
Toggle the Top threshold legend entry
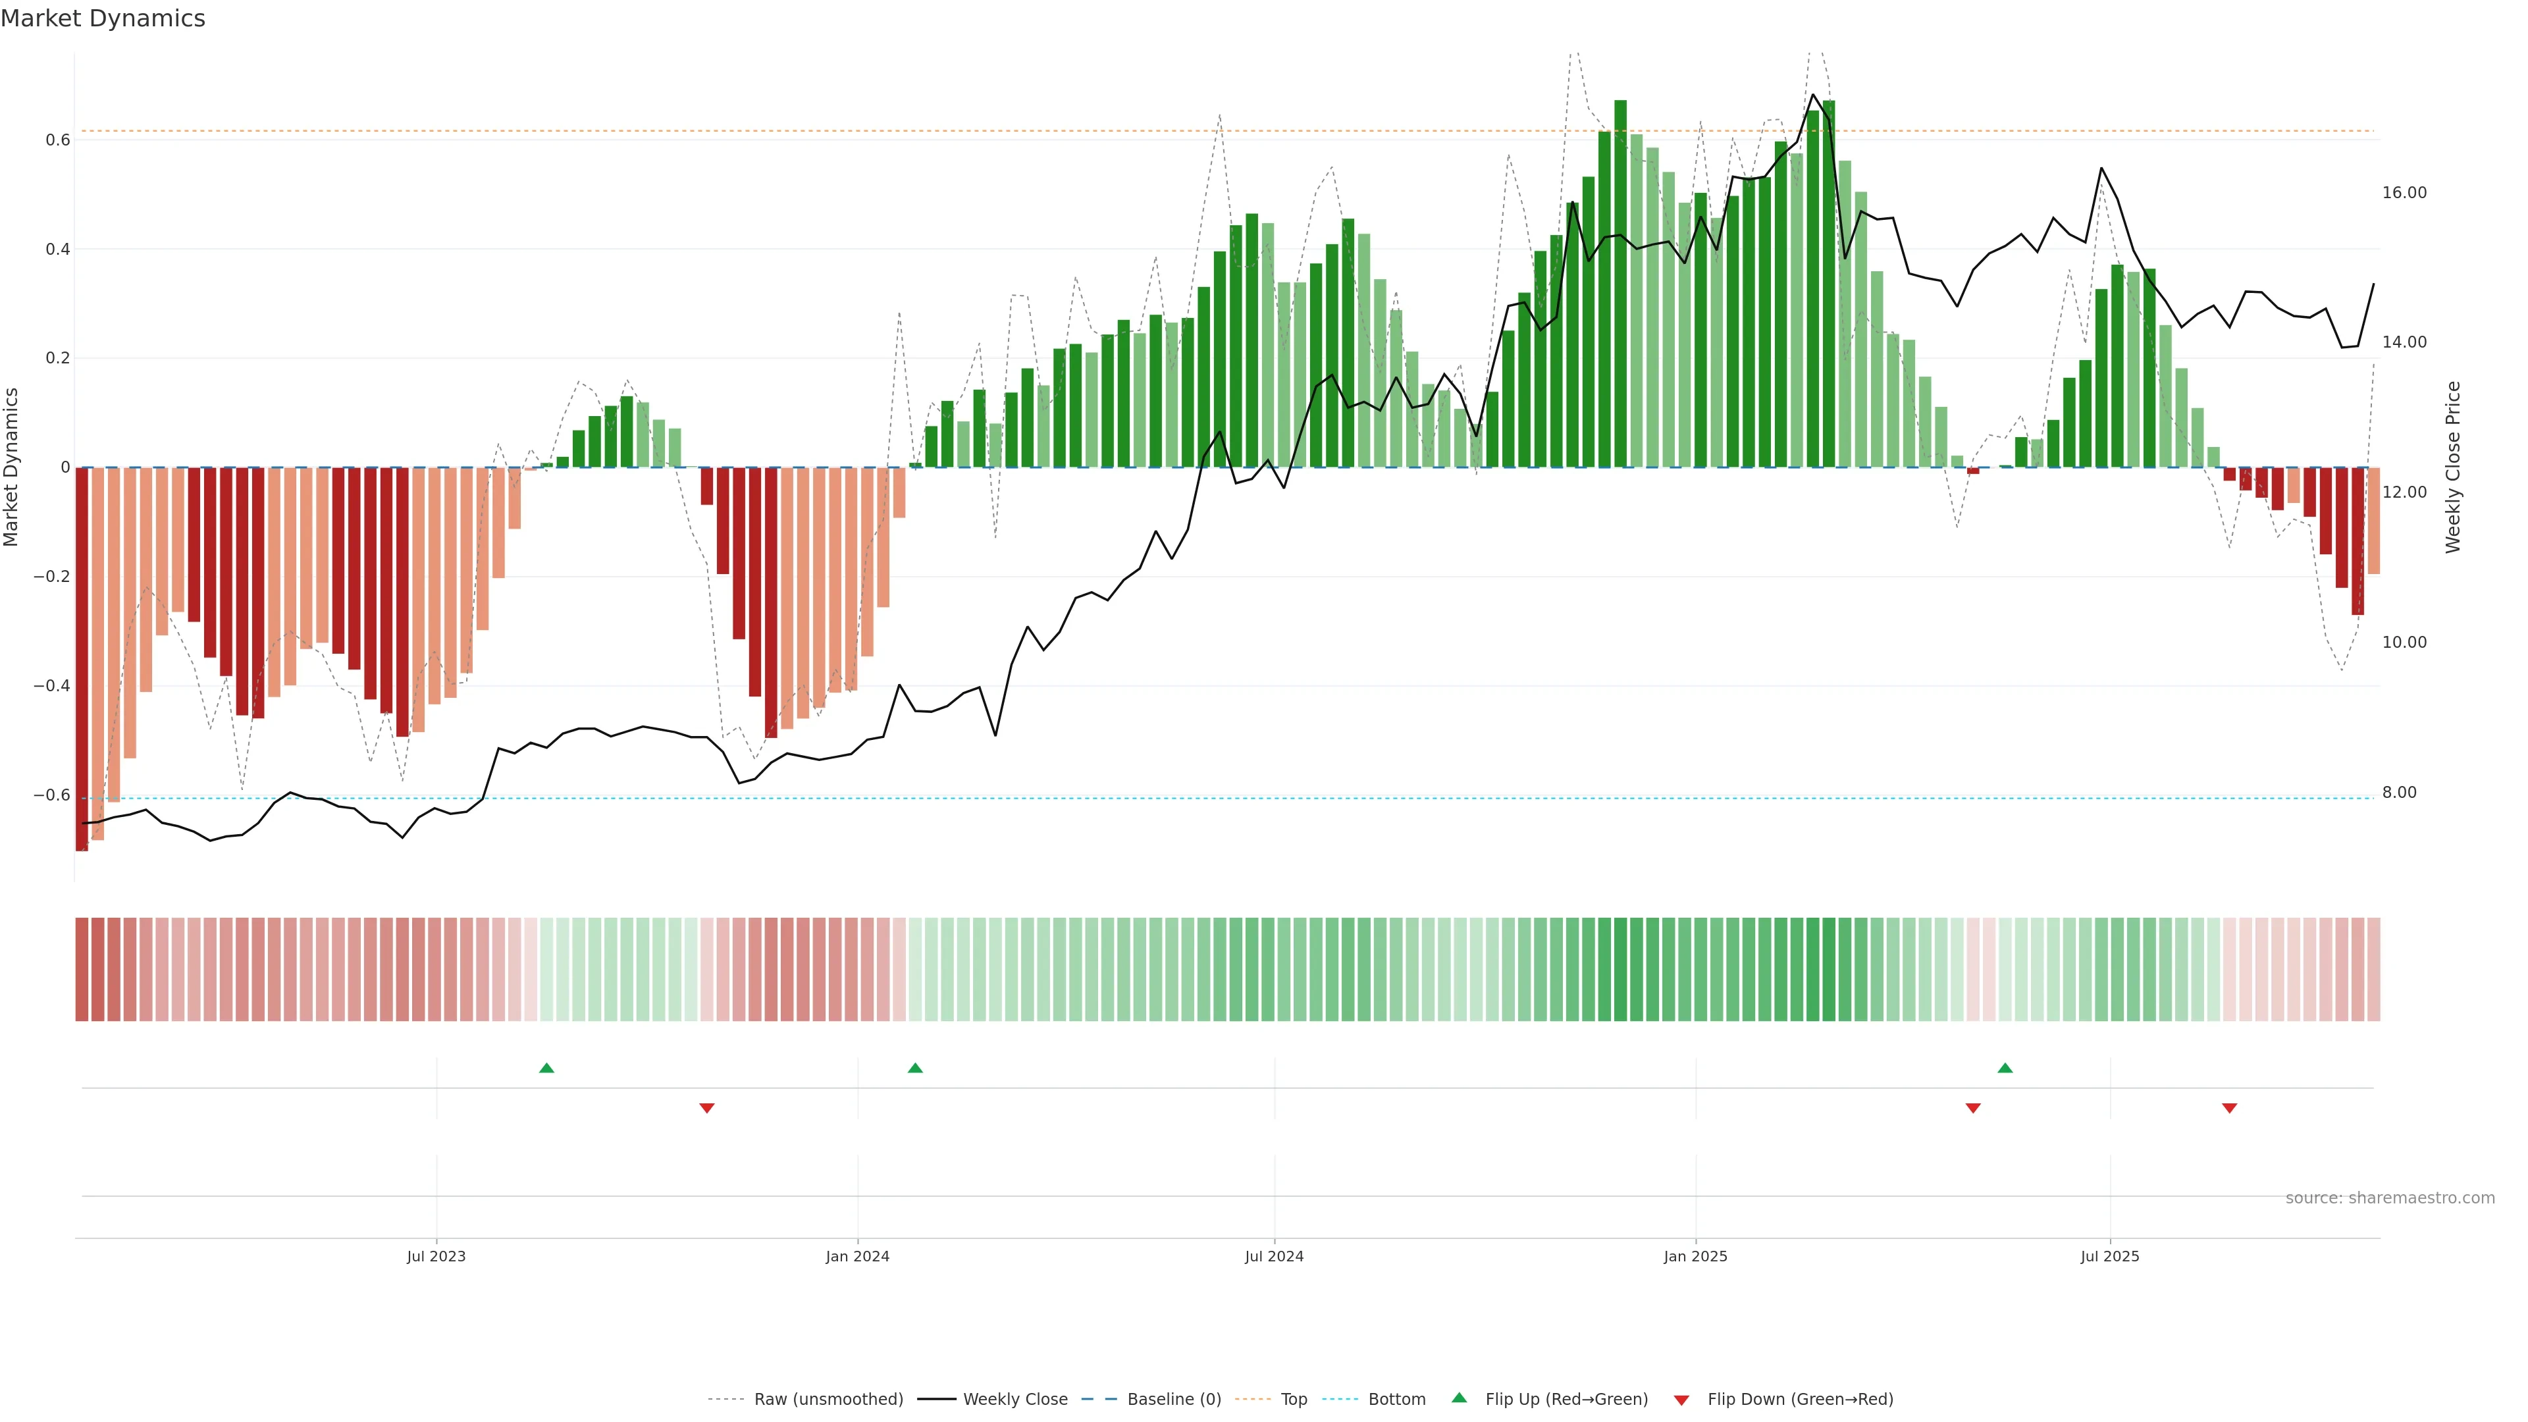(1294, 1398)
